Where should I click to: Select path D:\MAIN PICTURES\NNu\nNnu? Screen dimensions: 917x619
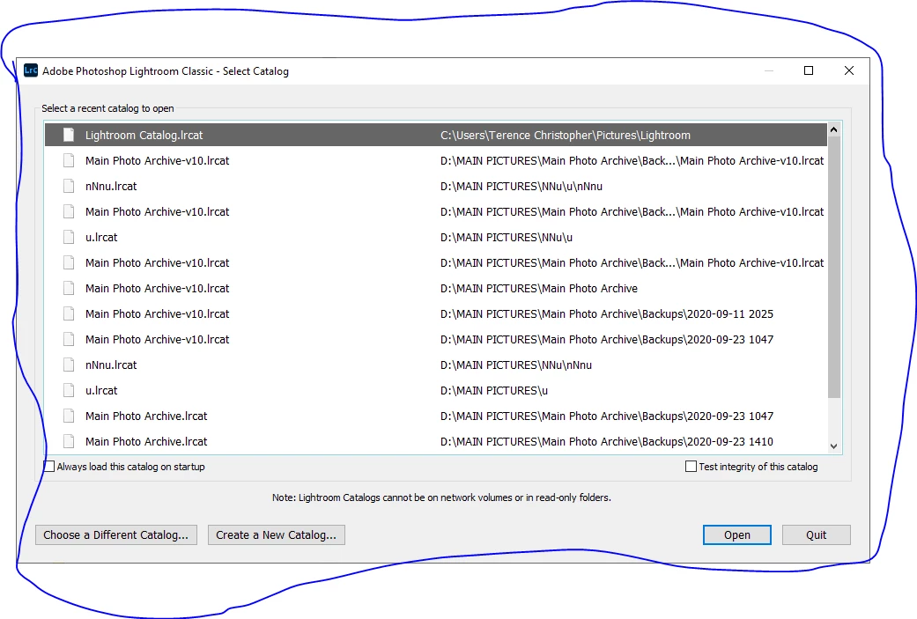pyautogui.click(x=516, y=365)
